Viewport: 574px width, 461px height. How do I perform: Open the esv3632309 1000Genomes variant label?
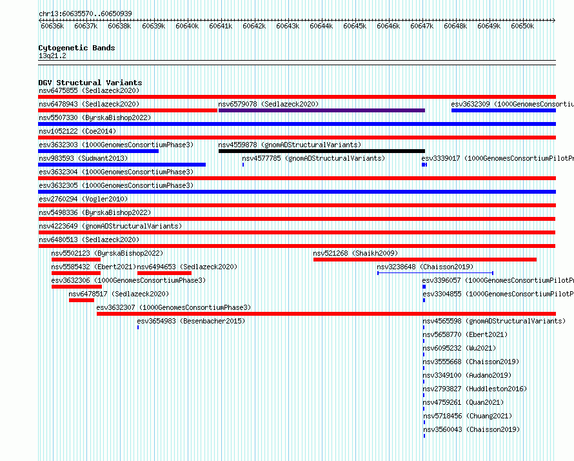point(513,104)
